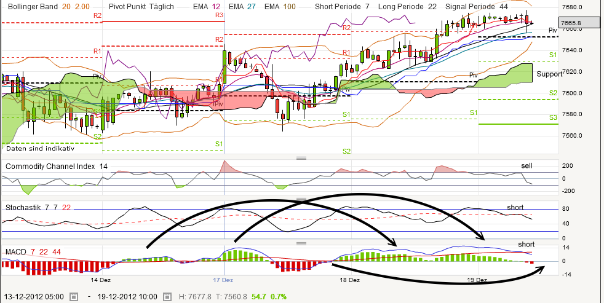604x303 pixels.
Task: Click the 80 level on Stochastik scale
Action: tap(565, 209)
